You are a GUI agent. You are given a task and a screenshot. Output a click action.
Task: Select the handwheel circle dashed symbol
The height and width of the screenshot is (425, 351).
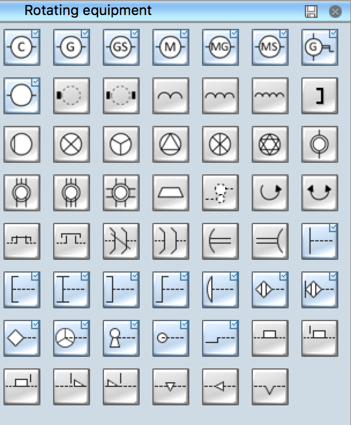[72, 338]
